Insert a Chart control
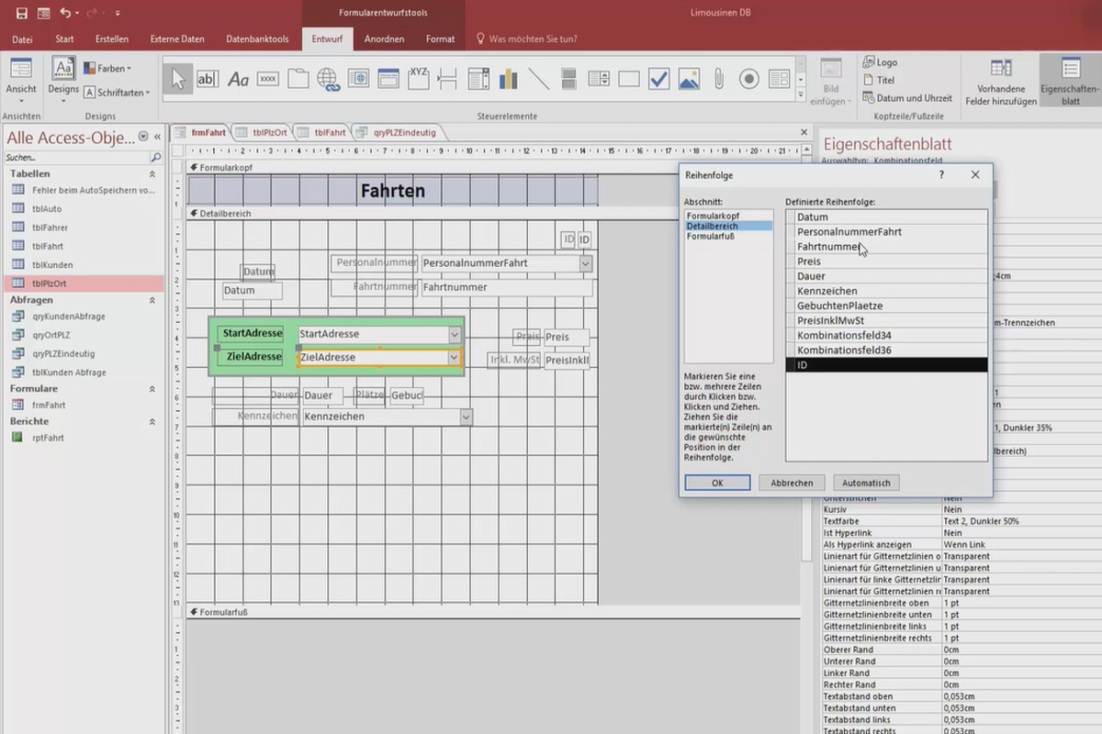Screen dimensions: 1102x734 (x=509, y=80)
